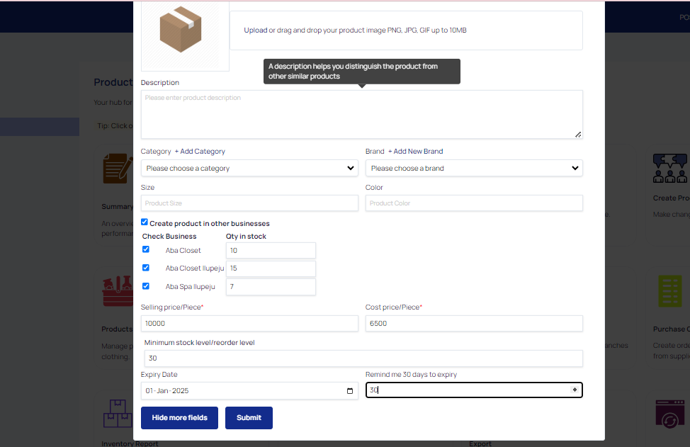
Task: Click the reminder days spinner arrows
Action: 574,390
